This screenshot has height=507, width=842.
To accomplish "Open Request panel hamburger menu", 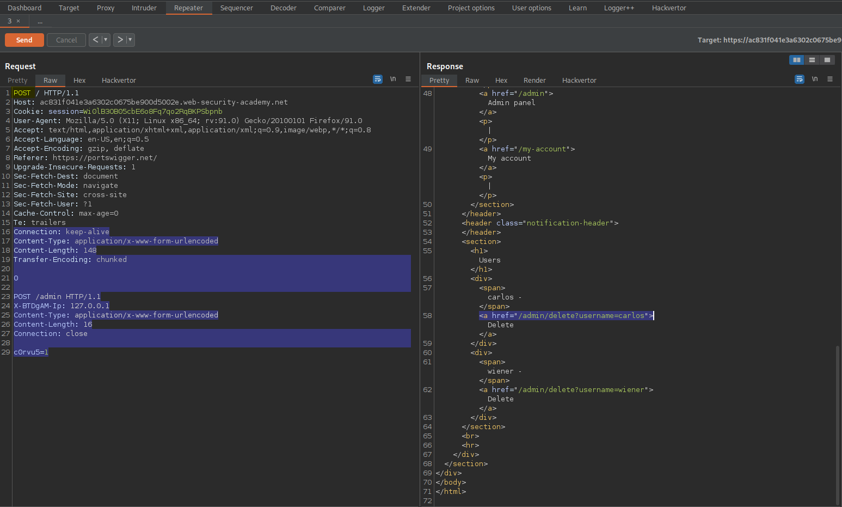I will [x=408, y=79].
